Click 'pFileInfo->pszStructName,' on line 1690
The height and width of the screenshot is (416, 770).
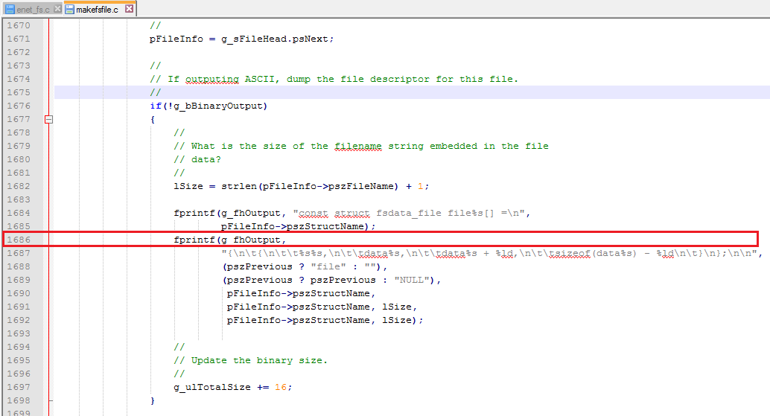pos(301,293)
